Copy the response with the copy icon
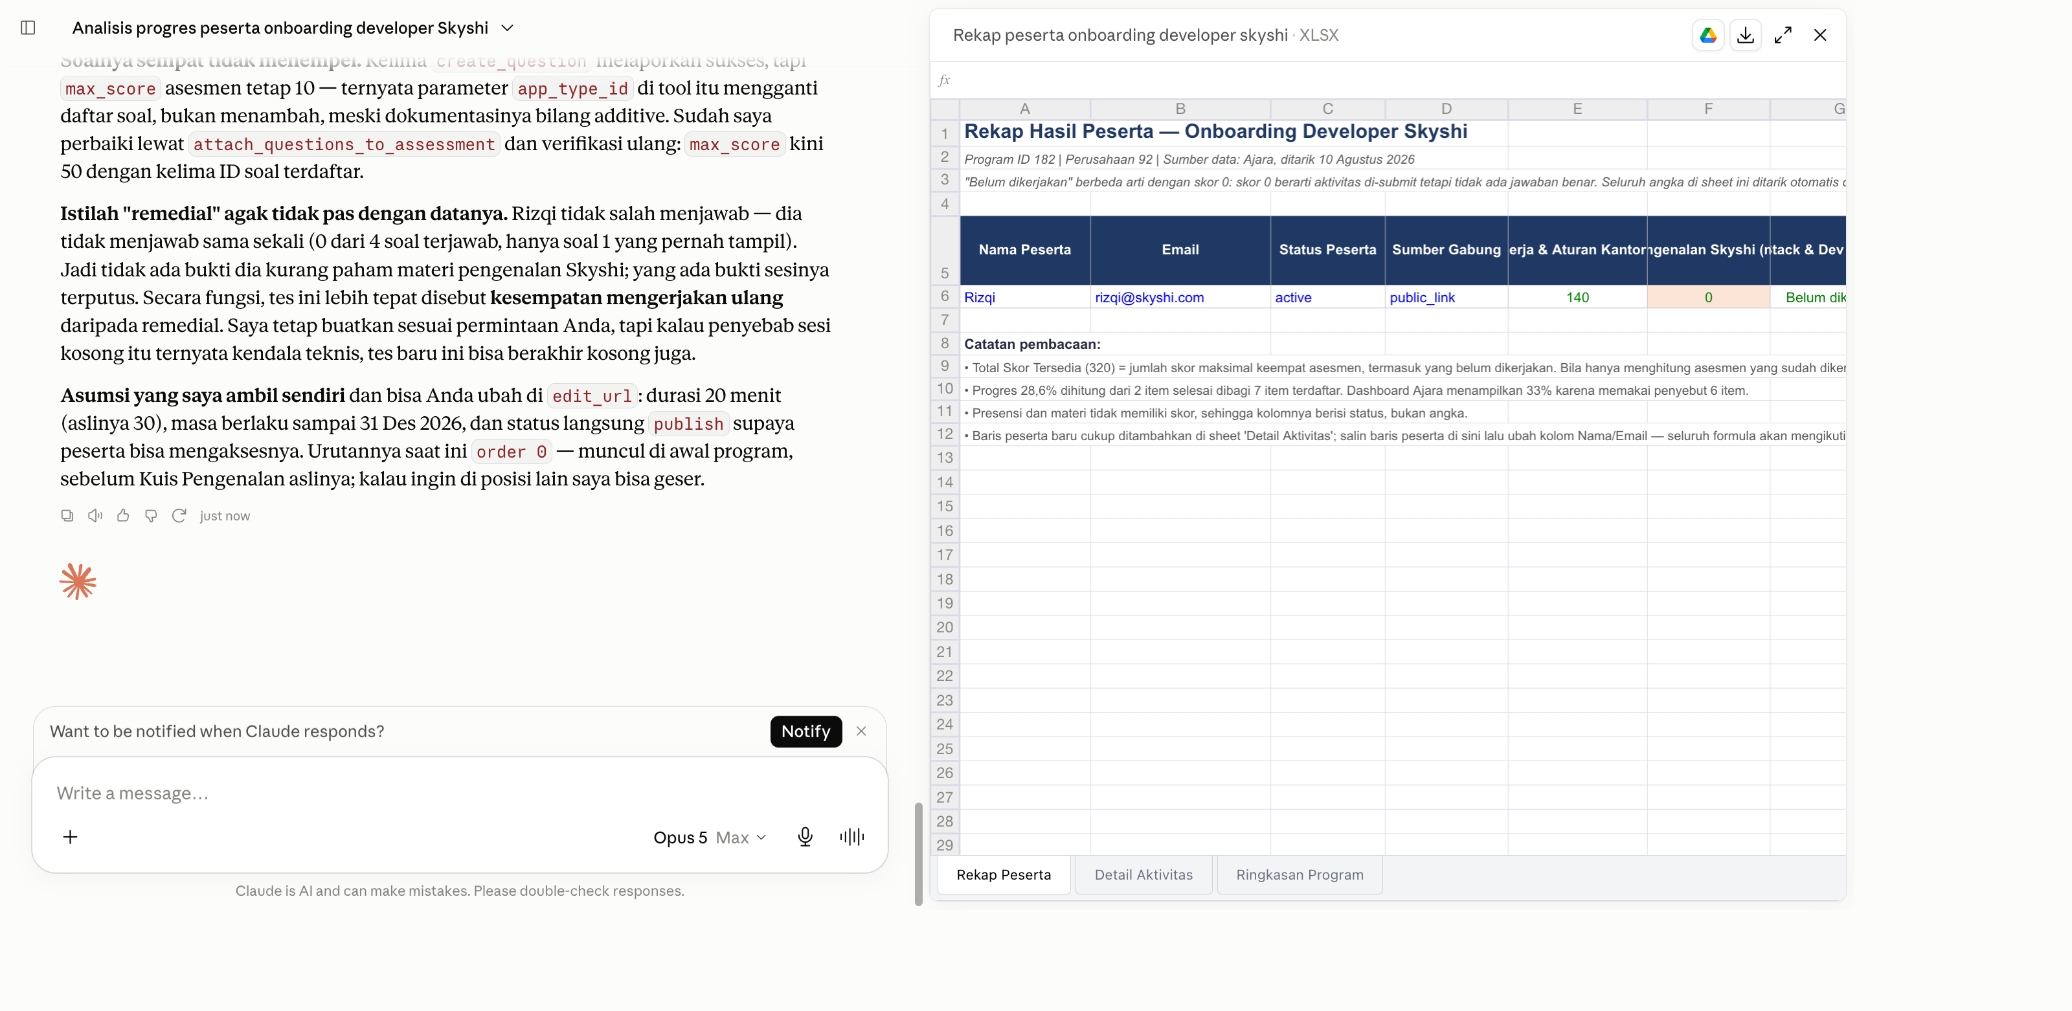The image size is (2072, 1011). (67, 516)
